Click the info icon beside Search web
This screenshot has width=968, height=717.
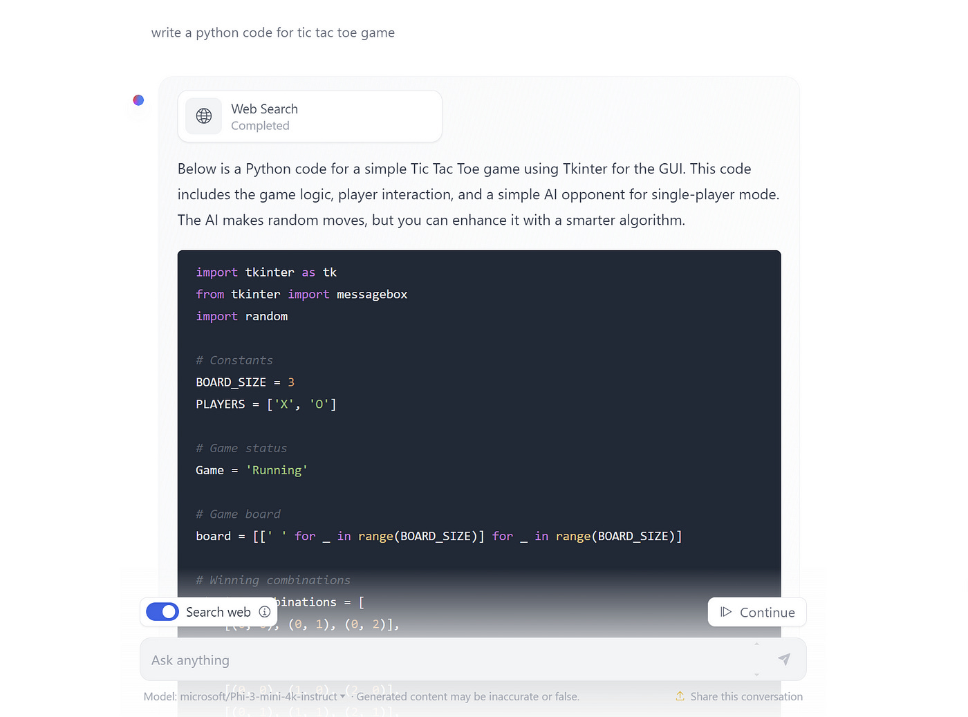pos(265,612)
